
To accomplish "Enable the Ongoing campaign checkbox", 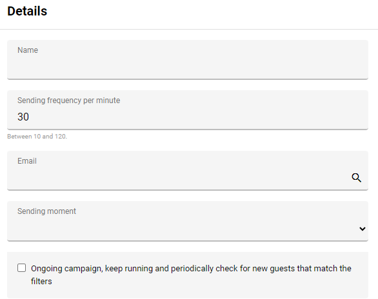I will coord(22,267).
